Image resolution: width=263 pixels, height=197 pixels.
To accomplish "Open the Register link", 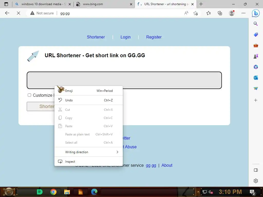I will click(154, 37).
